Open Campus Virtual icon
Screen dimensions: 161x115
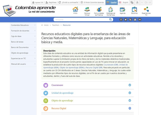coord(87,9)
